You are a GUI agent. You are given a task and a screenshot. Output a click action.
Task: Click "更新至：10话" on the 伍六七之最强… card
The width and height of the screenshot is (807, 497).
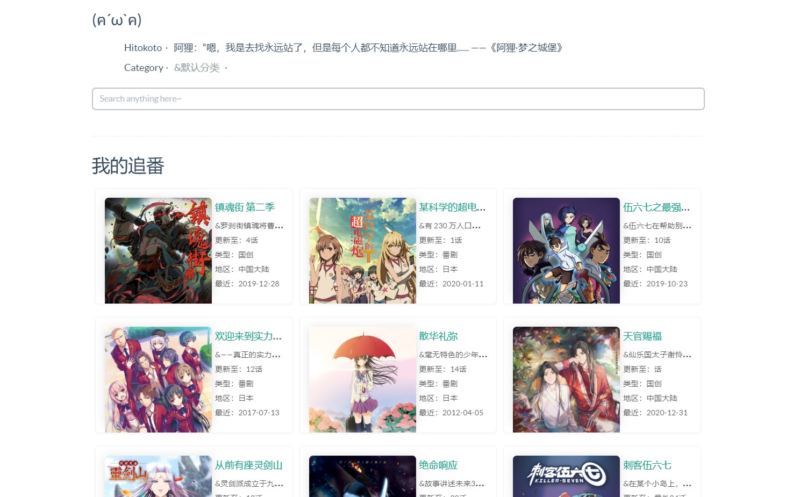pyautogui.click(x=647, y=240)
